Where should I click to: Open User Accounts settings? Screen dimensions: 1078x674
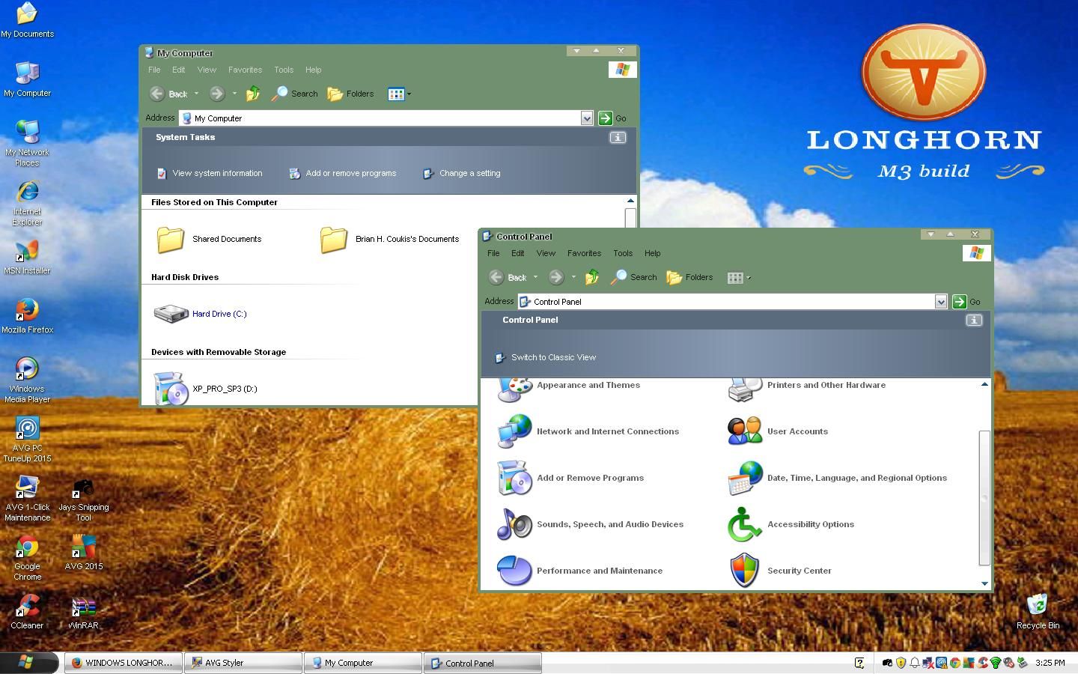point(797,431)
